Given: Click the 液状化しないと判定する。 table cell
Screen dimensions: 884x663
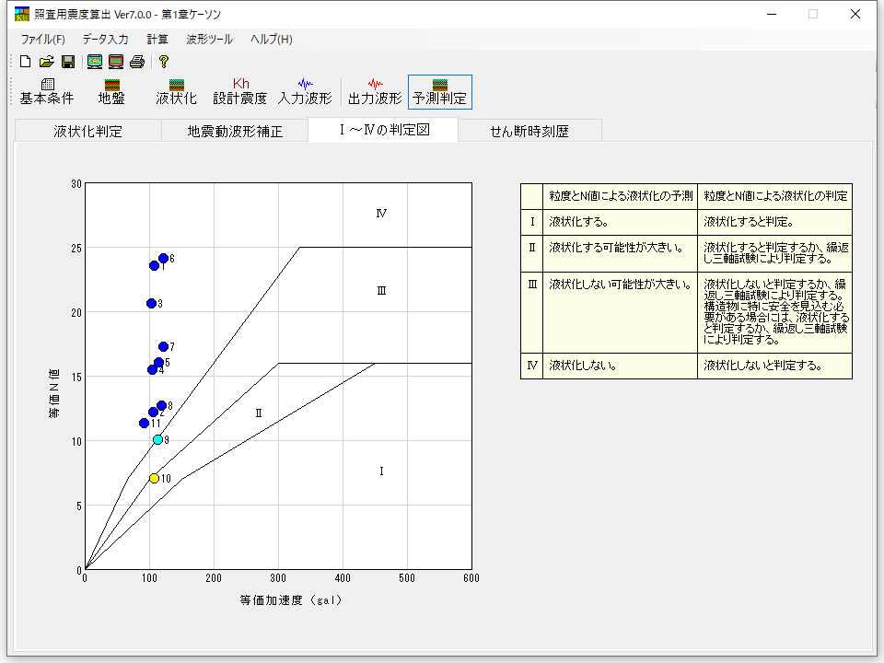Looking at the screenshot, I should (775, 366).
